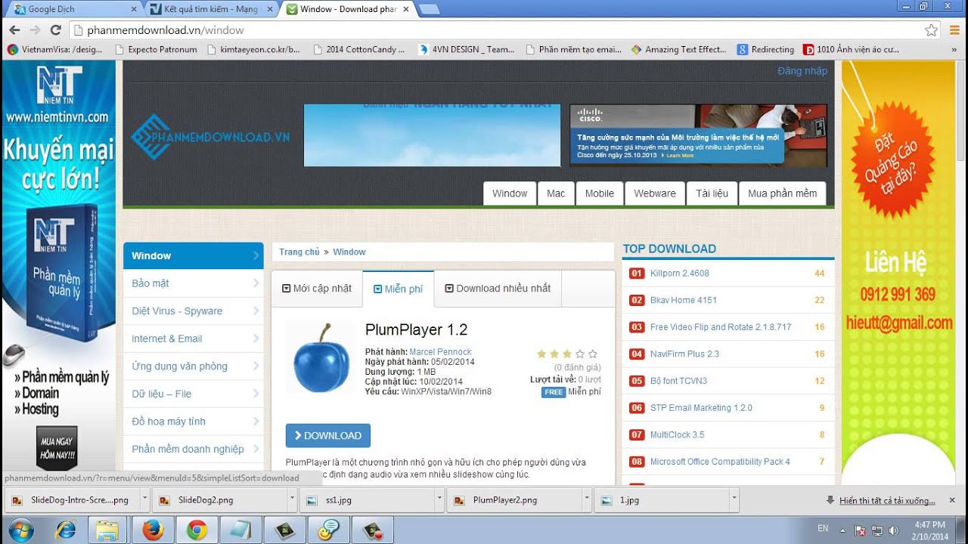
Task: Open the Yahoo Messenger taskbar icon
Action: 328,530
